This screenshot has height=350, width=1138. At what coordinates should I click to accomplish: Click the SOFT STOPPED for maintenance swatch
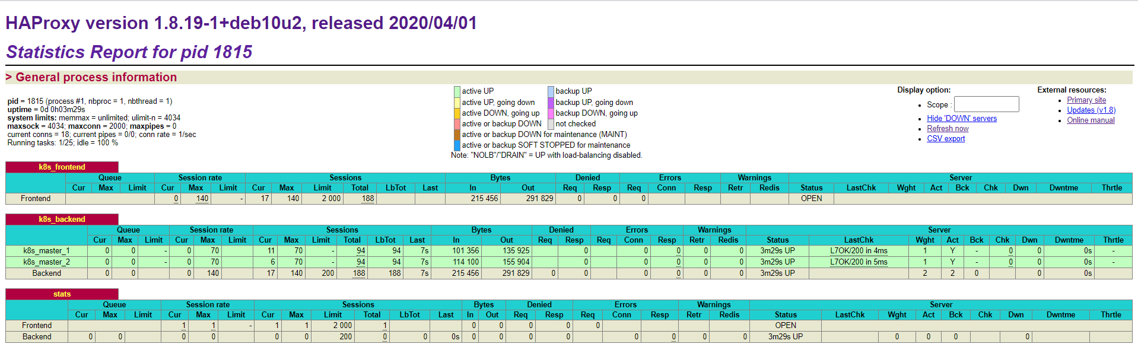pyautogui.click(x=457, y=145)
